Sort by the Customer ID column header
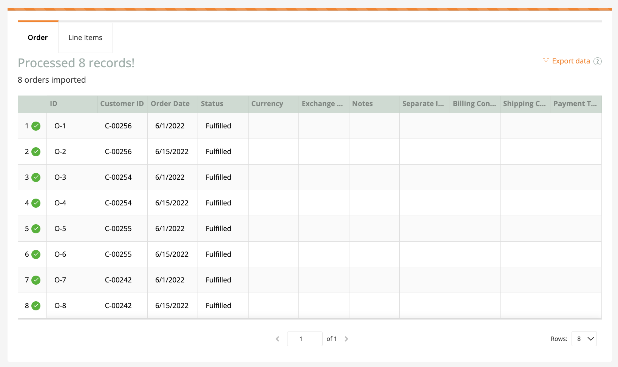The image size is (618, 367). coord(122,104)
